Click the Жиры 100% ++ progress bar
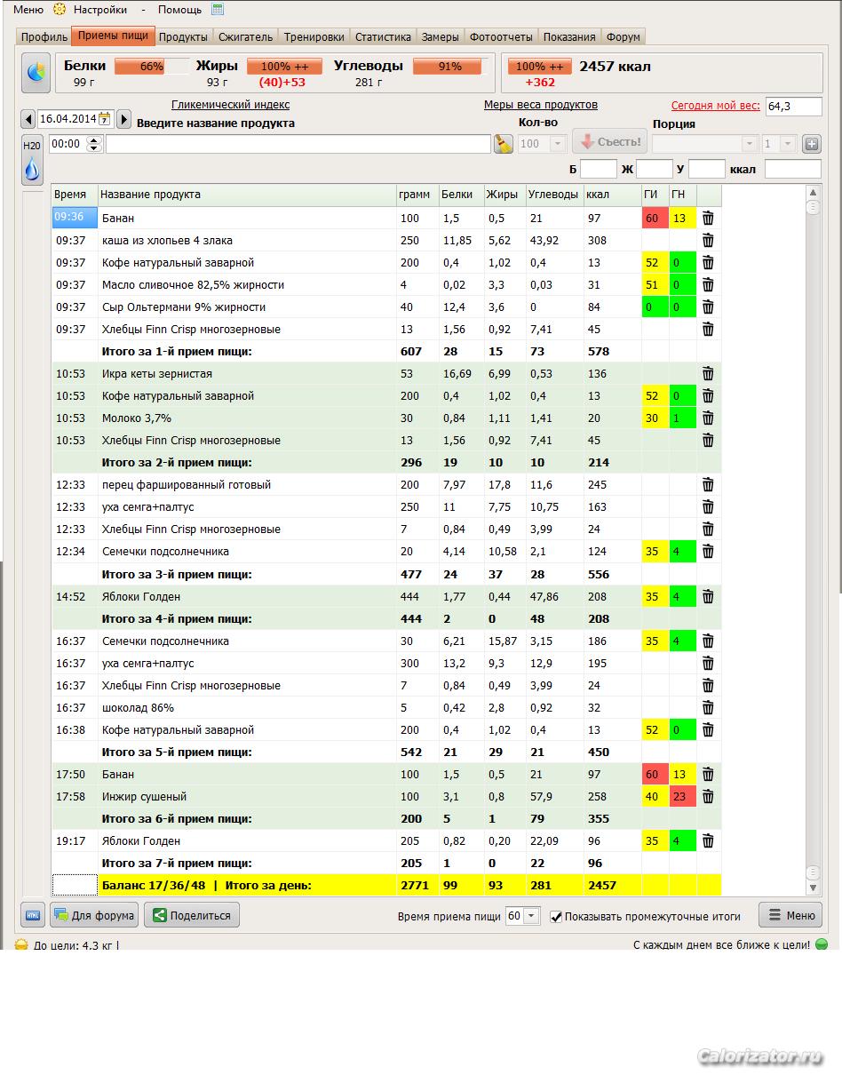 (284, 67)
